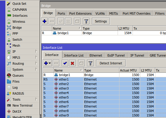Open Switch menu entry
The width and height of the screenshot is (166, 118).
coord(23,40)
